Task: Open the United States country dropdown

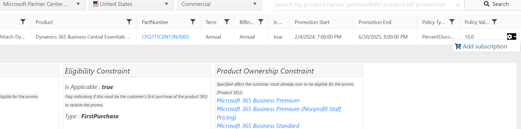Action: pos(131,5)
